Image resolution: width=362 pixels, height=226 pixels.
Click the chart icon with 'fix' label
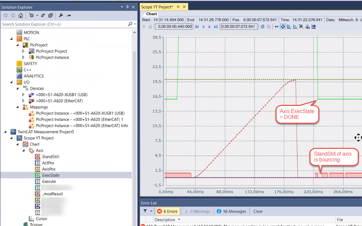[x=308, y=27]
